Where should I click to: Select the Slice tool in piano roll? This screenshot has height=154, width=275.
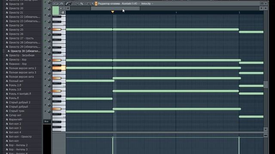[81, 4]
